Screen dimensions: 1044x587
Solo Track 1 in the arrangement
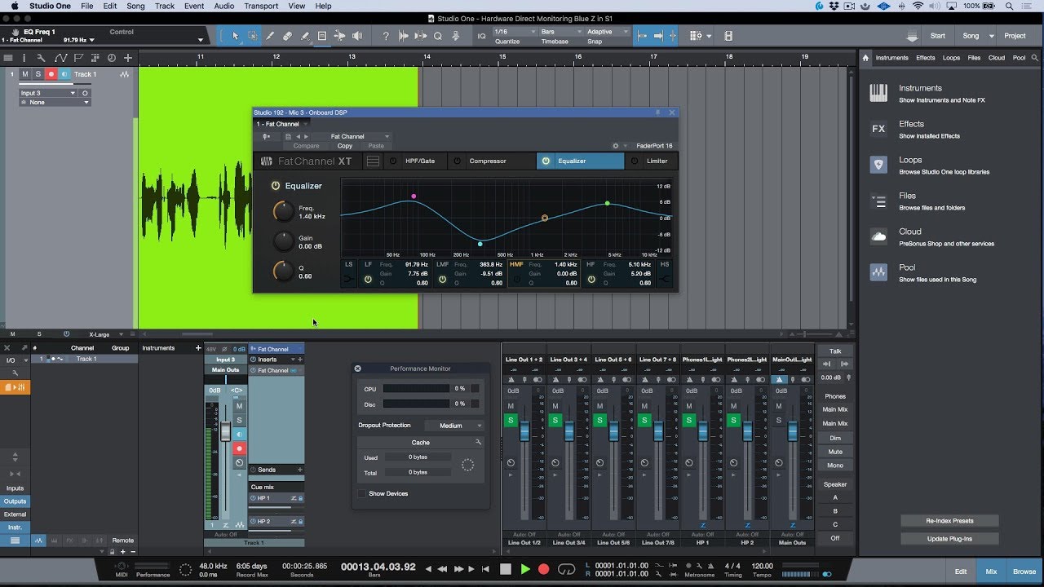[x=38, y=74]
